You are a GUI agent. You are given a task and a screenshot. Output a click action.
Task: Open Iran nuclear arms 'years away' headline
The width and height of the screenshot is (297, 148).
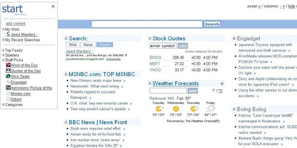coord(95,140)
